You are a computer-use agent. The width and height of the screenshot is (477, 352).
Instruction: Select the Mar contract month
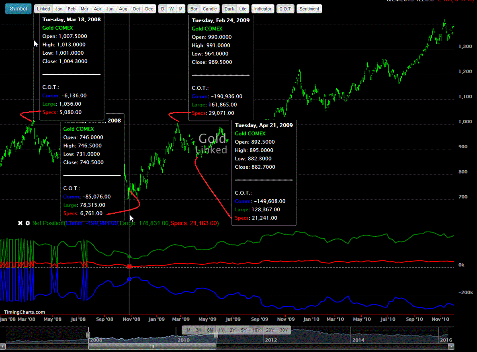tap(84, 9)
